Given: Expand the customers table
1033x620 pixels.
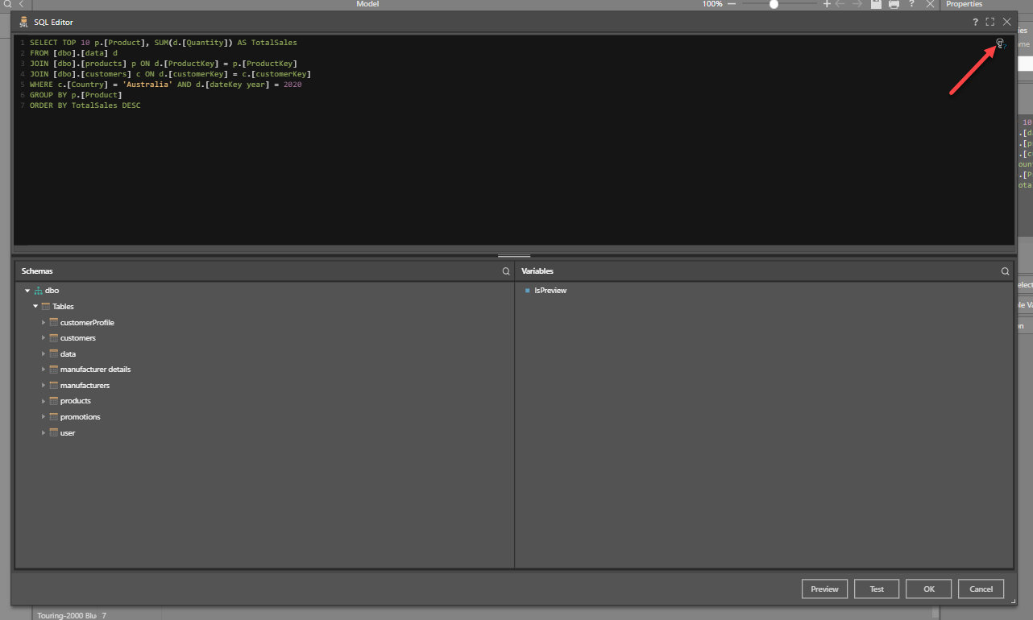Looking at the screenshot, I should [x=44, y=338].
